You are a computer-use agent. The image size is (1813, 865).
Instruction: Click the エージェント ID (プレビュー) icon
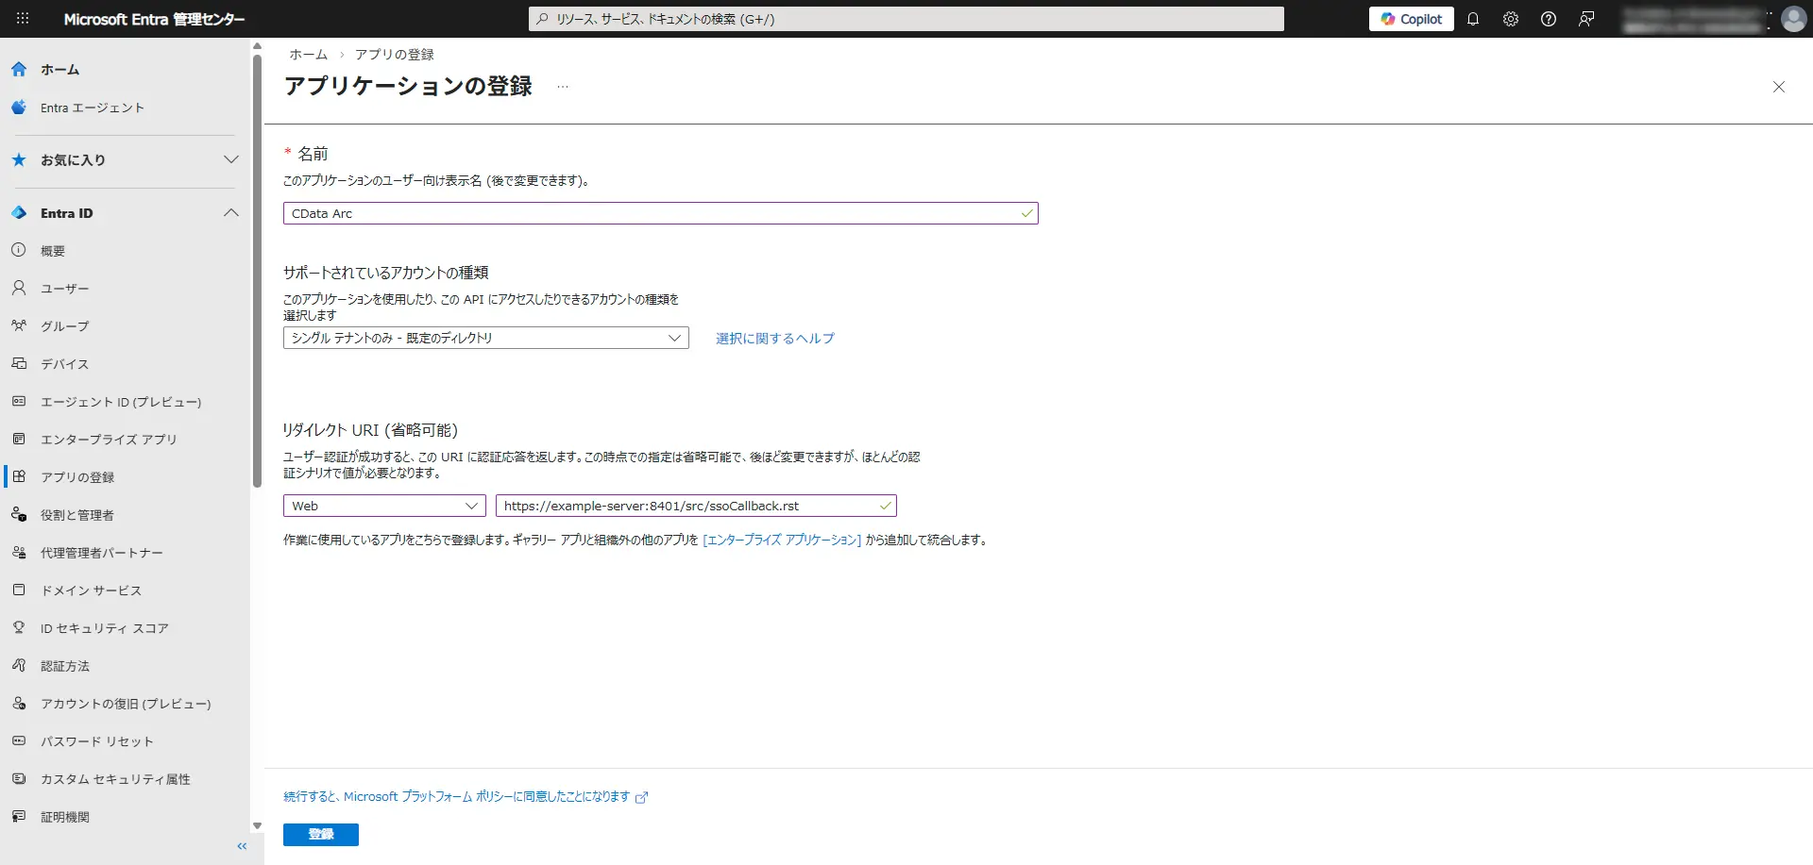tap(19, 402)
